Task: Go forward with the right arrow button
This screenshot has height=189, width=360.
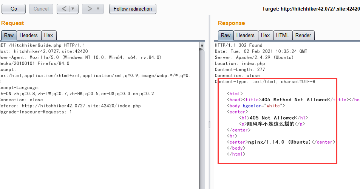Action: [x=89, y=9]
